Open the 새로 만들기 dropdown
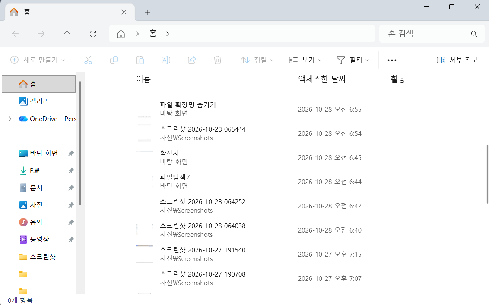The width and height of the screenshot is (489, 305). pos(38,60)
